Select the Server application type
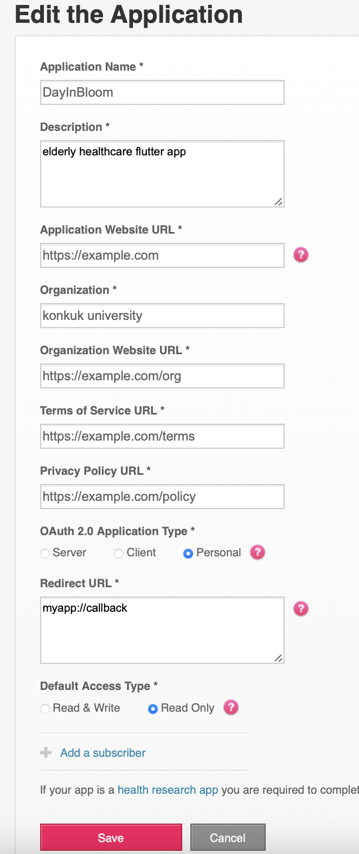This screenshot has height=854, width=359. (45, 554)
